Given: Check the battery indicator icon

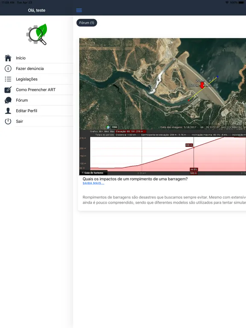Looking at the screenshot, I should (242, 2).
